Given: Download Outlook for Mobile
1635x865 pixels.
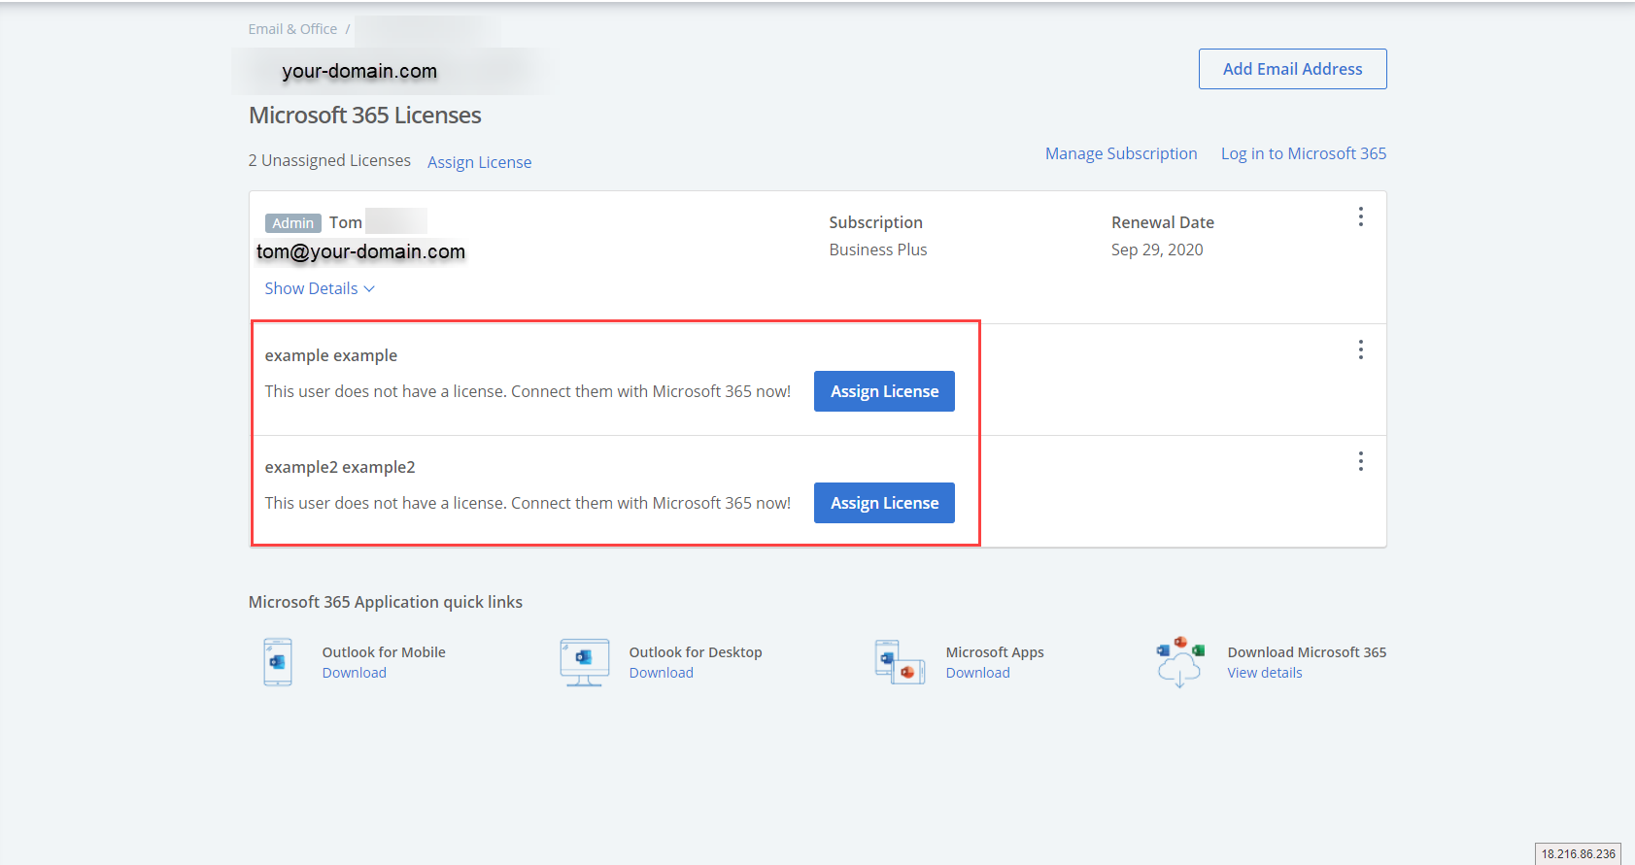Looking at the screenshot, I should tap(354, 673).
